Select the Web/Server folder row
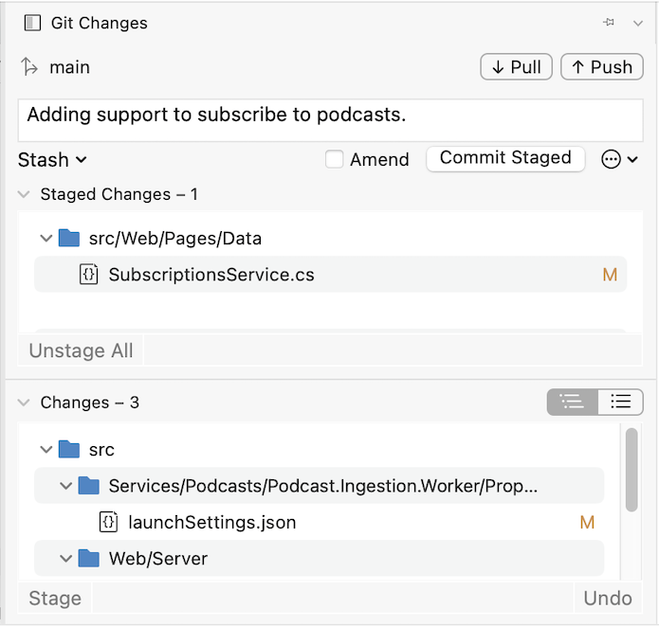 tap(320, 558)
